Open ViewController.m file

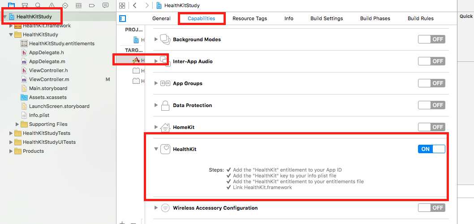(x=49, y=79)
